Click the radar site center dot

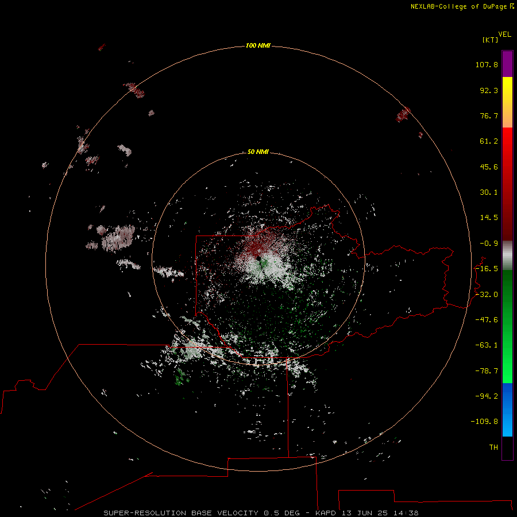click(x=258, y=258)
